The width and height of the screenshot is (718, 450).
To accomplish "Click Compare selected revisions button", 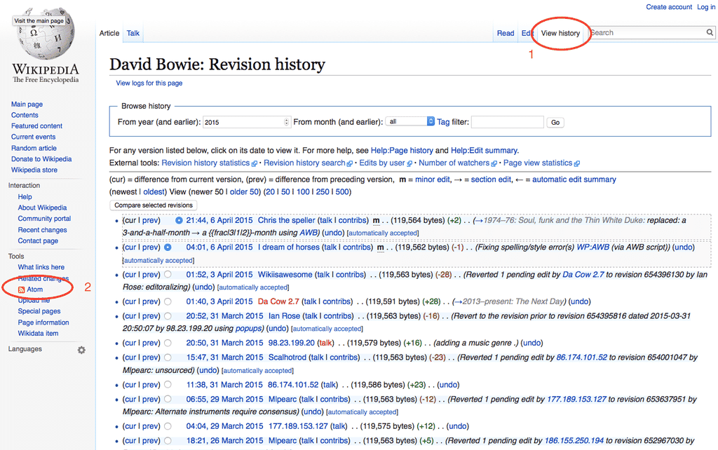I will pos(154,205).
